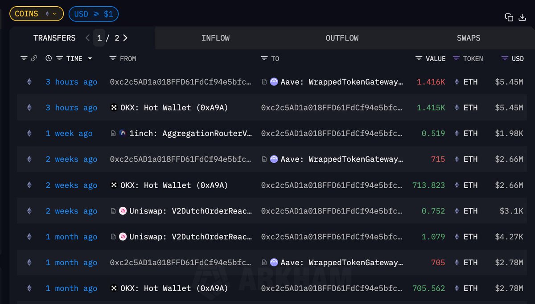Click the chain link icon in header
535x304 pixels.
[x=34, y=58]
